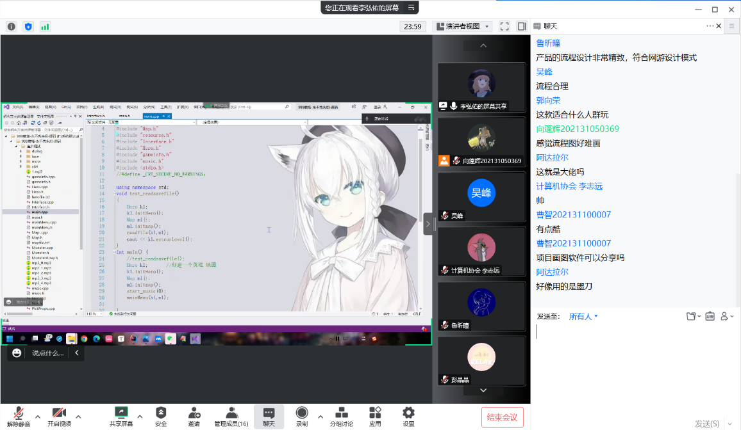Open emoji reaction smiley in 说点什么 bar
This screenshot has width=741, height=430.
[17, 353]
